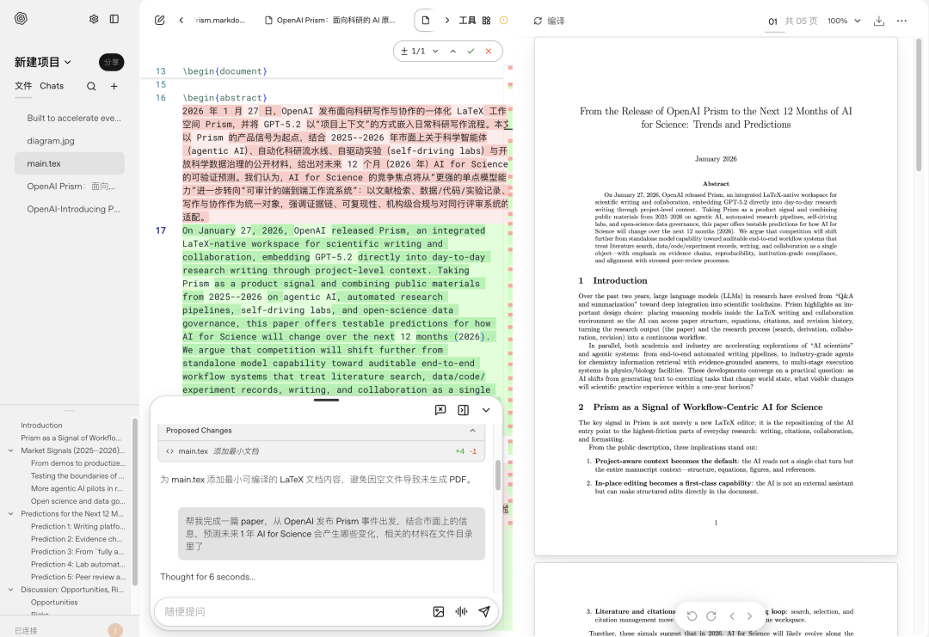Collapse Predictions for the Next 12 M outline
This screenshot has width=929, height=637.
point(10,514)
